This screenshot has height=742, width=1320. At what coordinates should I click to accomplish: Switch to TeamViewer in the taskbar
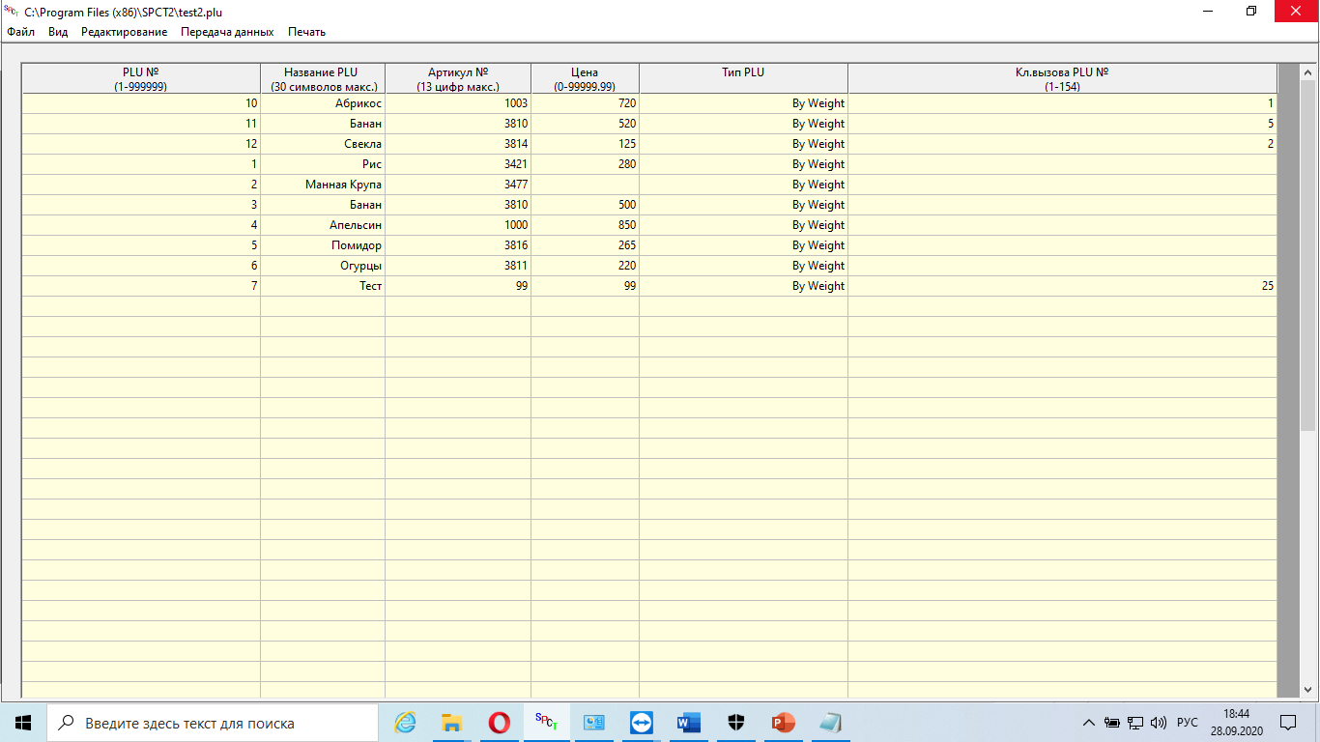642,723
